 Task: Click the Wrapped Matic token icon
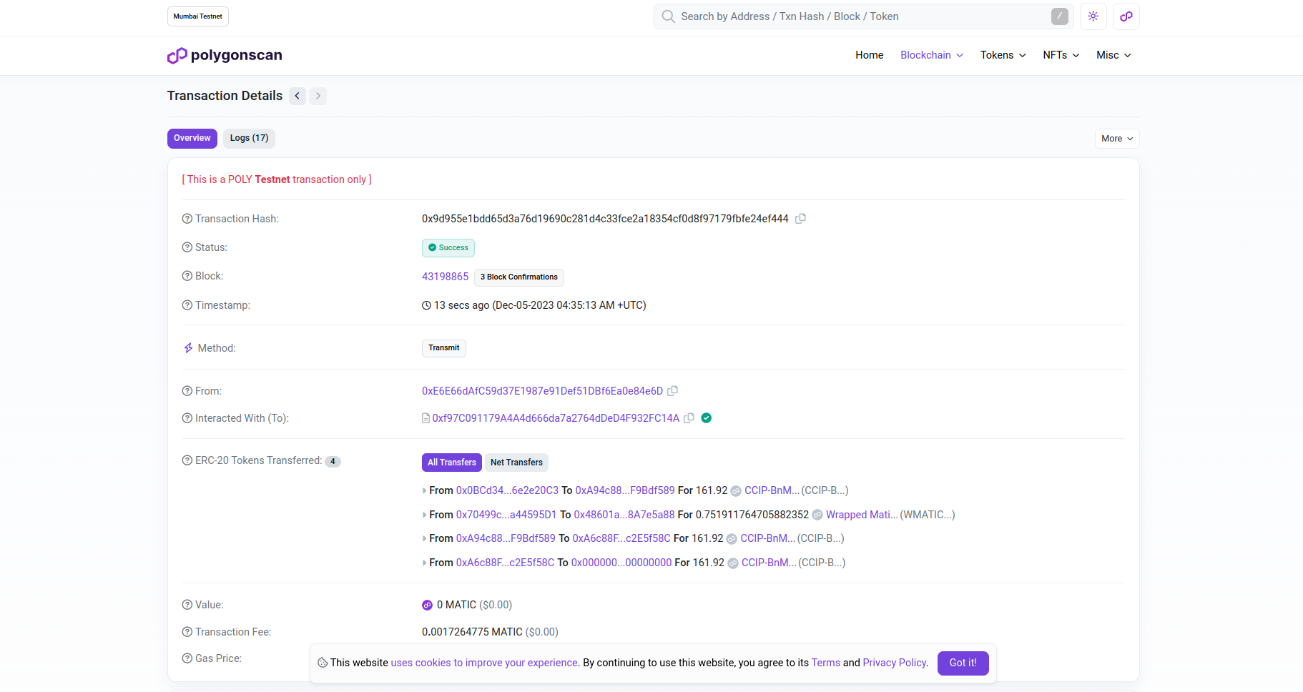(817, 515)
